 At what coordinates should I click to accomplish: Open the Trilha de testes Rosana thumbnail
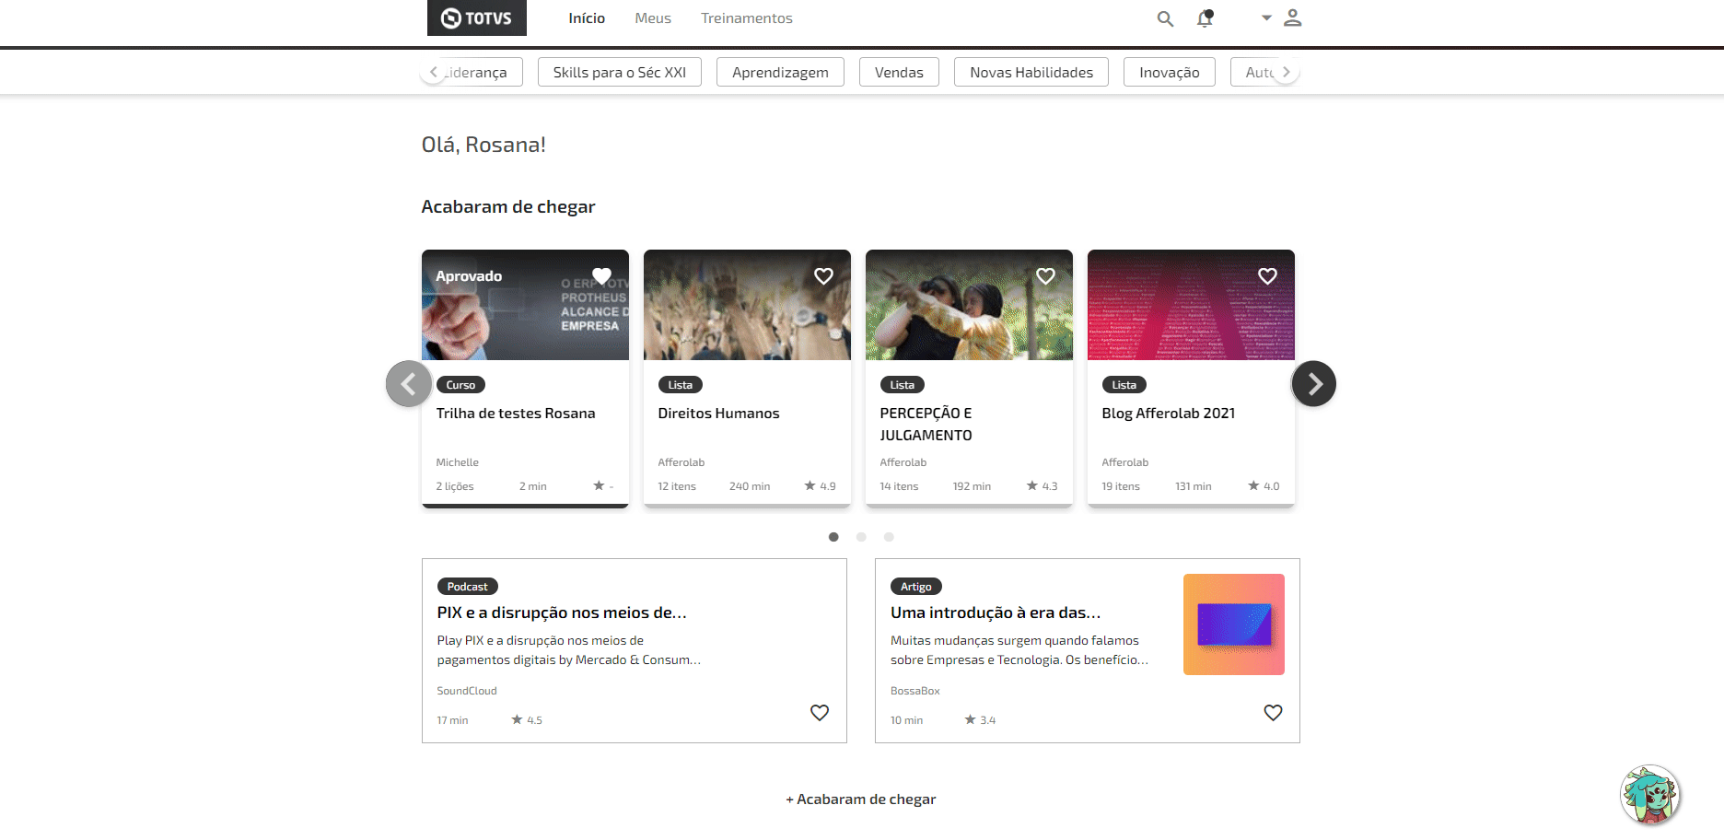[x=525, y=305]
